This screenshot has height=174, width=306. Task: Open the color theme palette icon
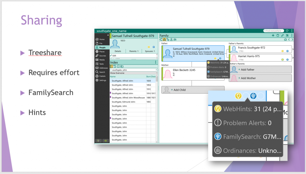click(x=287, y=31)
